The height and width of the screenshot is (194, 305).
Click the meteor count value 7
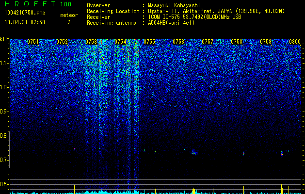click(x=69, y=22)
